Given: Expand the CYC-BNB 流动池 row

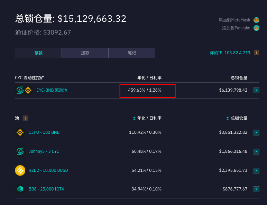Looking at the screenshot, I should (256, 91).
